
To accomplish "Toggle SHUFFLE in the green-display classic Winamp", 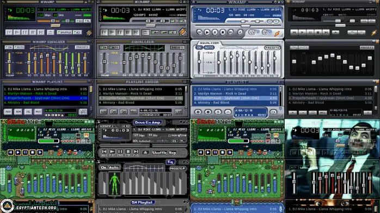I will [x=64, y=32].
